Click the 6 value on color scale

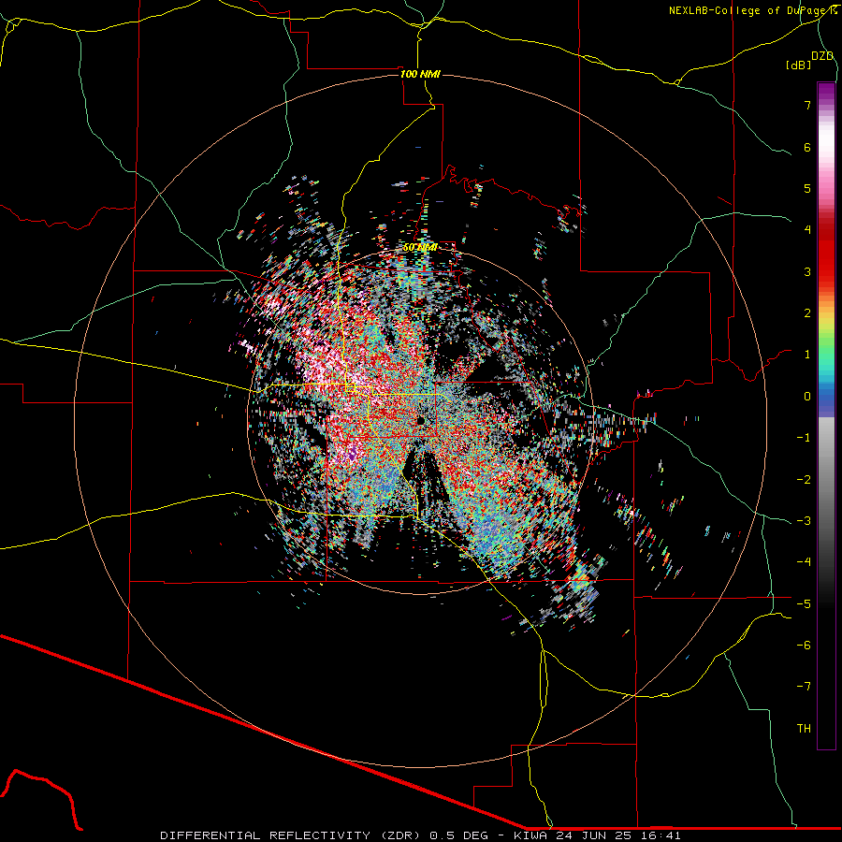tap(807, 147)
